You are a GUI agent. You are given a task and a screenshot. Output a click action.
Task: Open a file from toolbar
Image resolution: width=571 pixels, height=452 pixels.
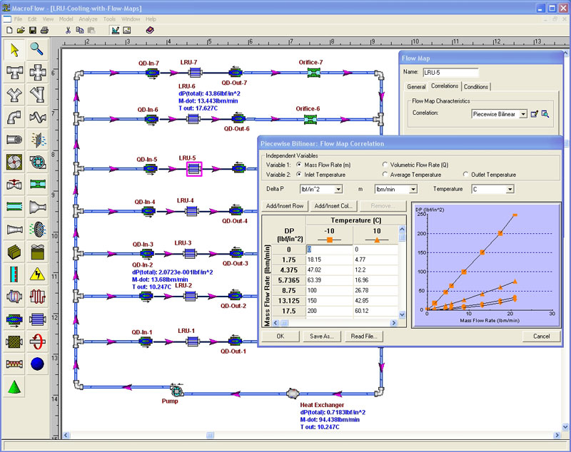(x=21, y=30)
